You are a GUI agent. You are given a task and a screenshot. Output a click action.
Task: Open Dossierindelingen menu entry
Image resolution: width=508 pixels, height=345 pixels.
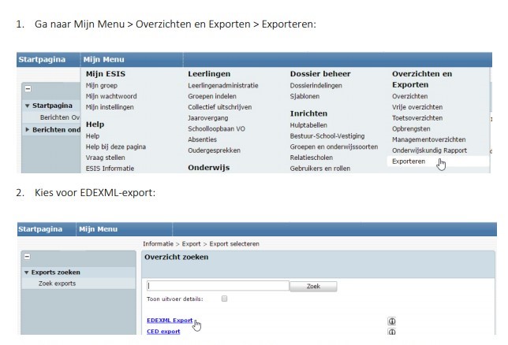316,85
